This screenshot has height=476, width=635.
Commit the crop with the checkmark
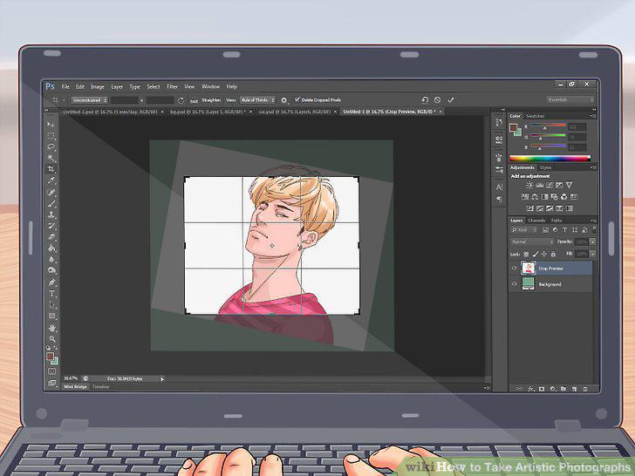click(451, 99)
